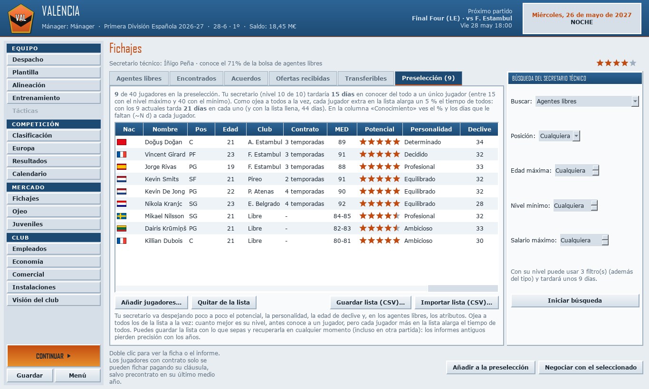Image resolution: width=649 pixels, height=389 pixels.
Task: Sort table by Potencial column header
Action: point(380,129)
